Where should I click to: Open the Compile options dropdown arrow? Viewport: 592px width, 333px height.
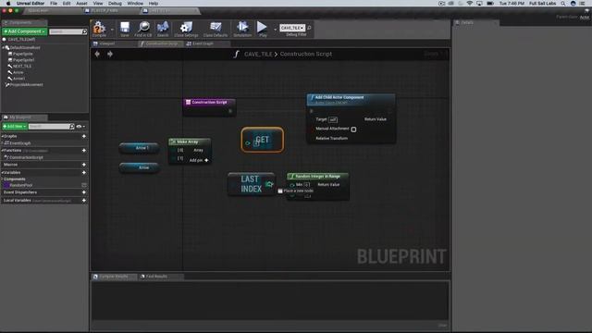[x=112, y=30]
